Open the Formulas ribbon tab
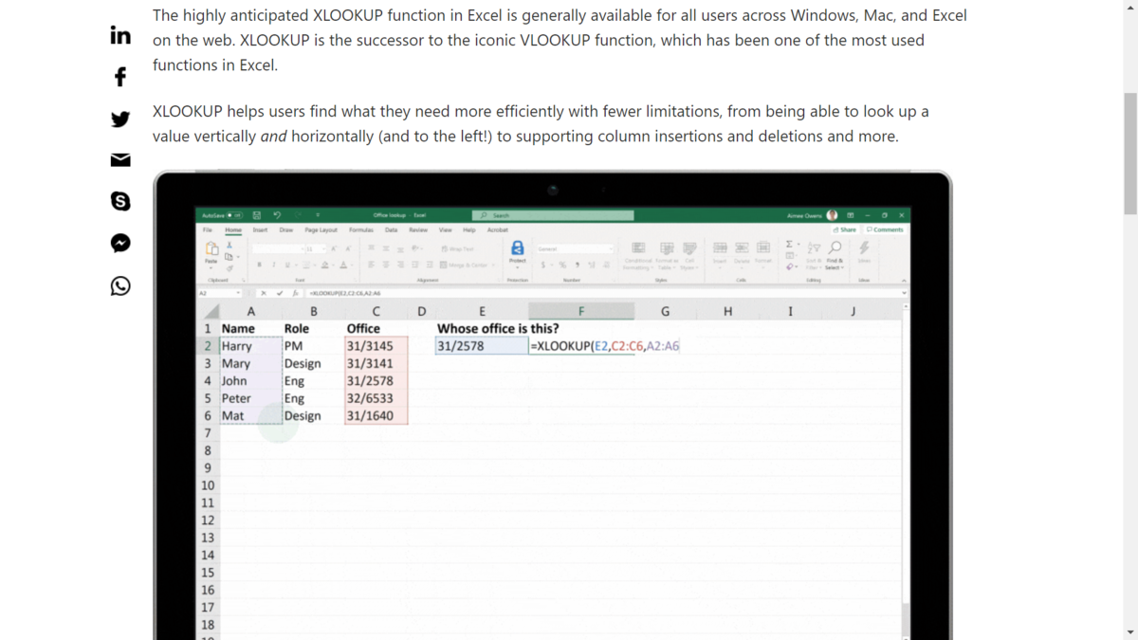The image size is (1138, 640). [361, 229]
